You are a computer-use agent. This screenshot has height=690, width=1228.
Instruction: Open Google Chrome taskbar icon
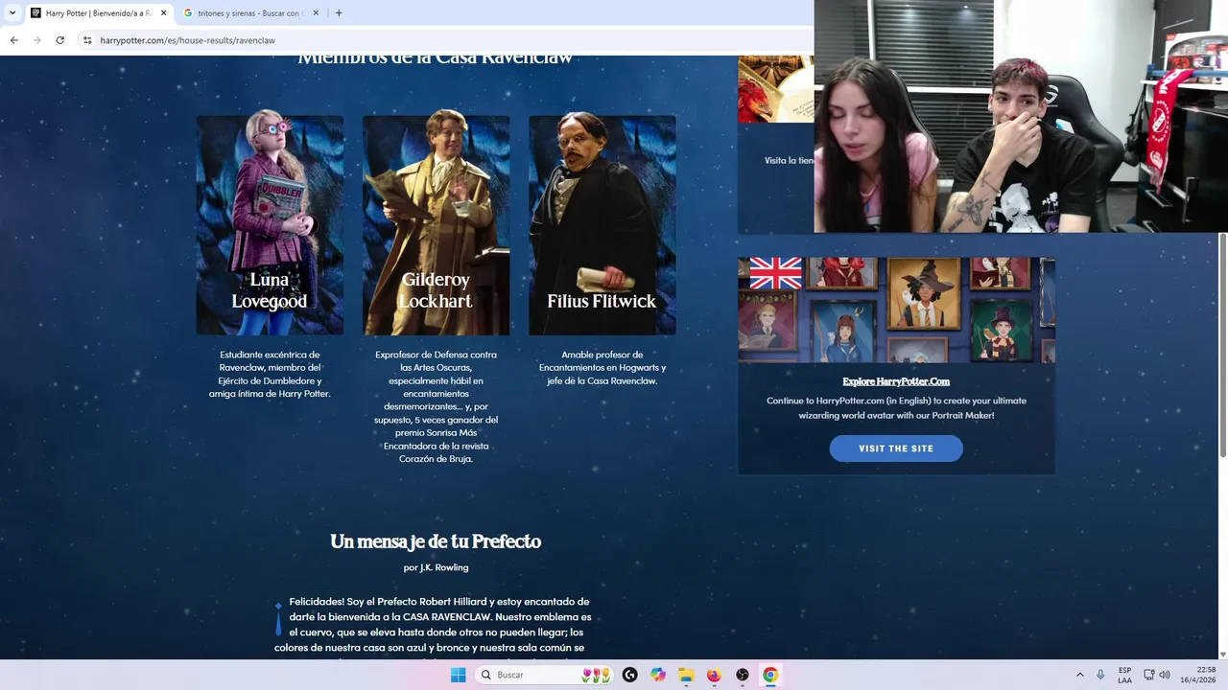(x=770, y=675)
